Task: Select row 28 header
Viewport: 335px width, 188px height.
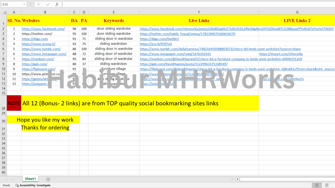Action: click(3, 107)
